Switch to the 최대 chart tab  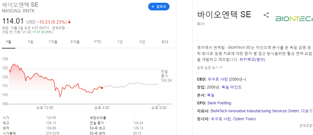165,42
